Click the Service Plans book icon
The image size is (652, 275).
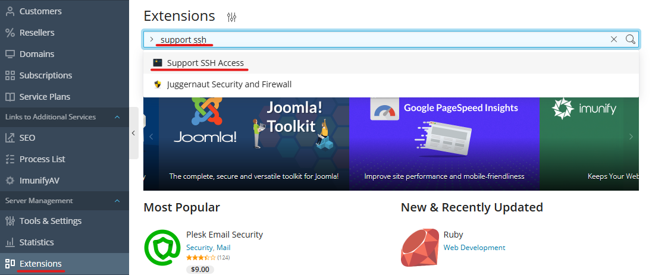(x=10, y=97)
